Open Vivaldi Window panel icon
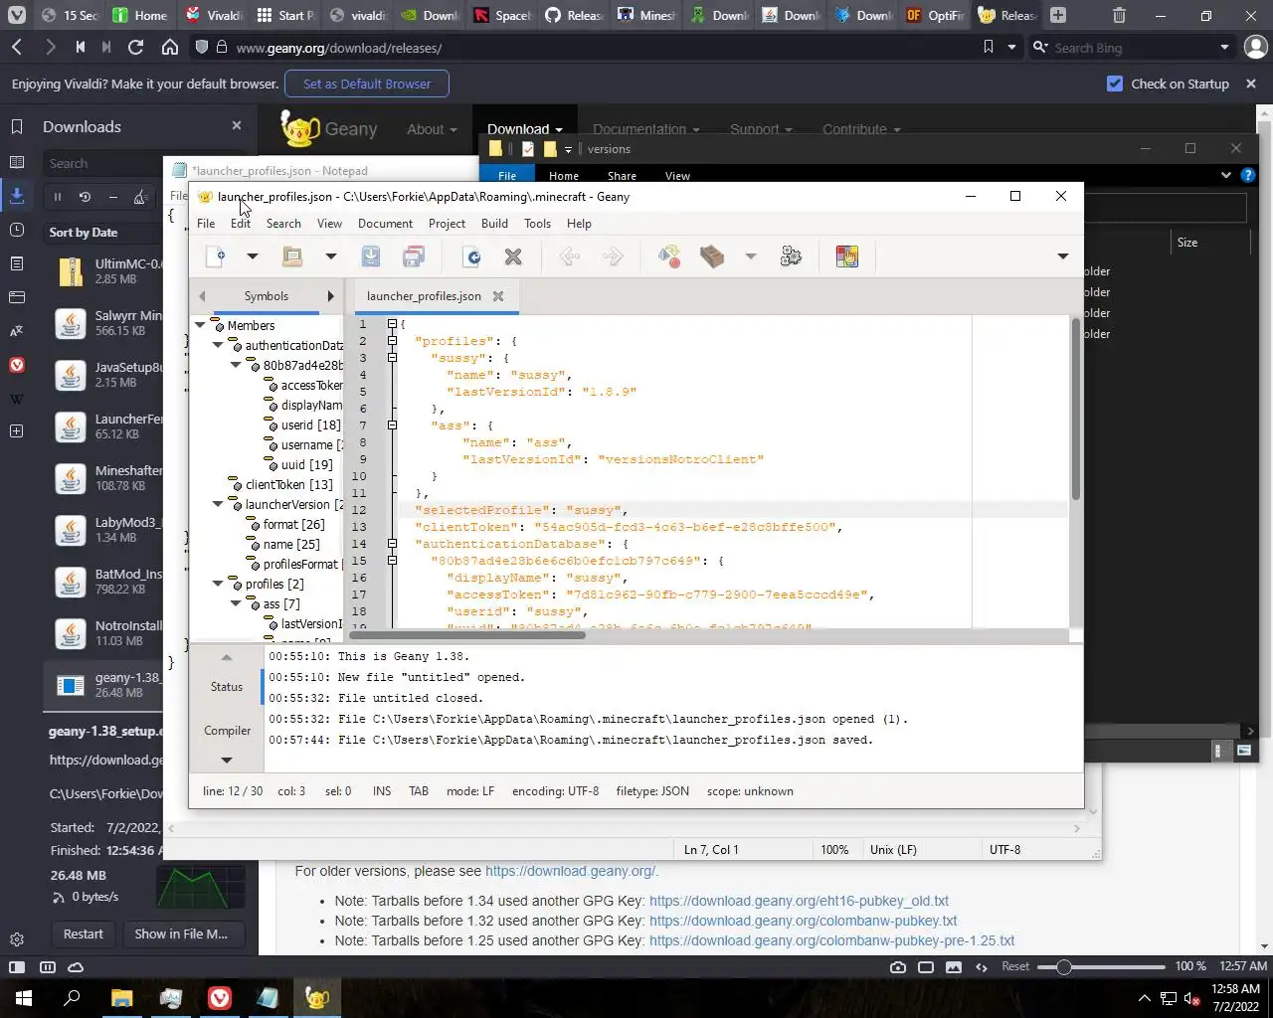 point(17,297)
